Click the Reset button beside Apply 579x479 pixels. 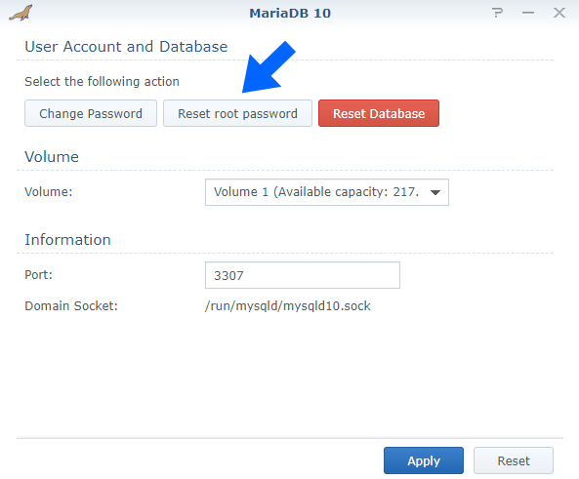point(514,460)
